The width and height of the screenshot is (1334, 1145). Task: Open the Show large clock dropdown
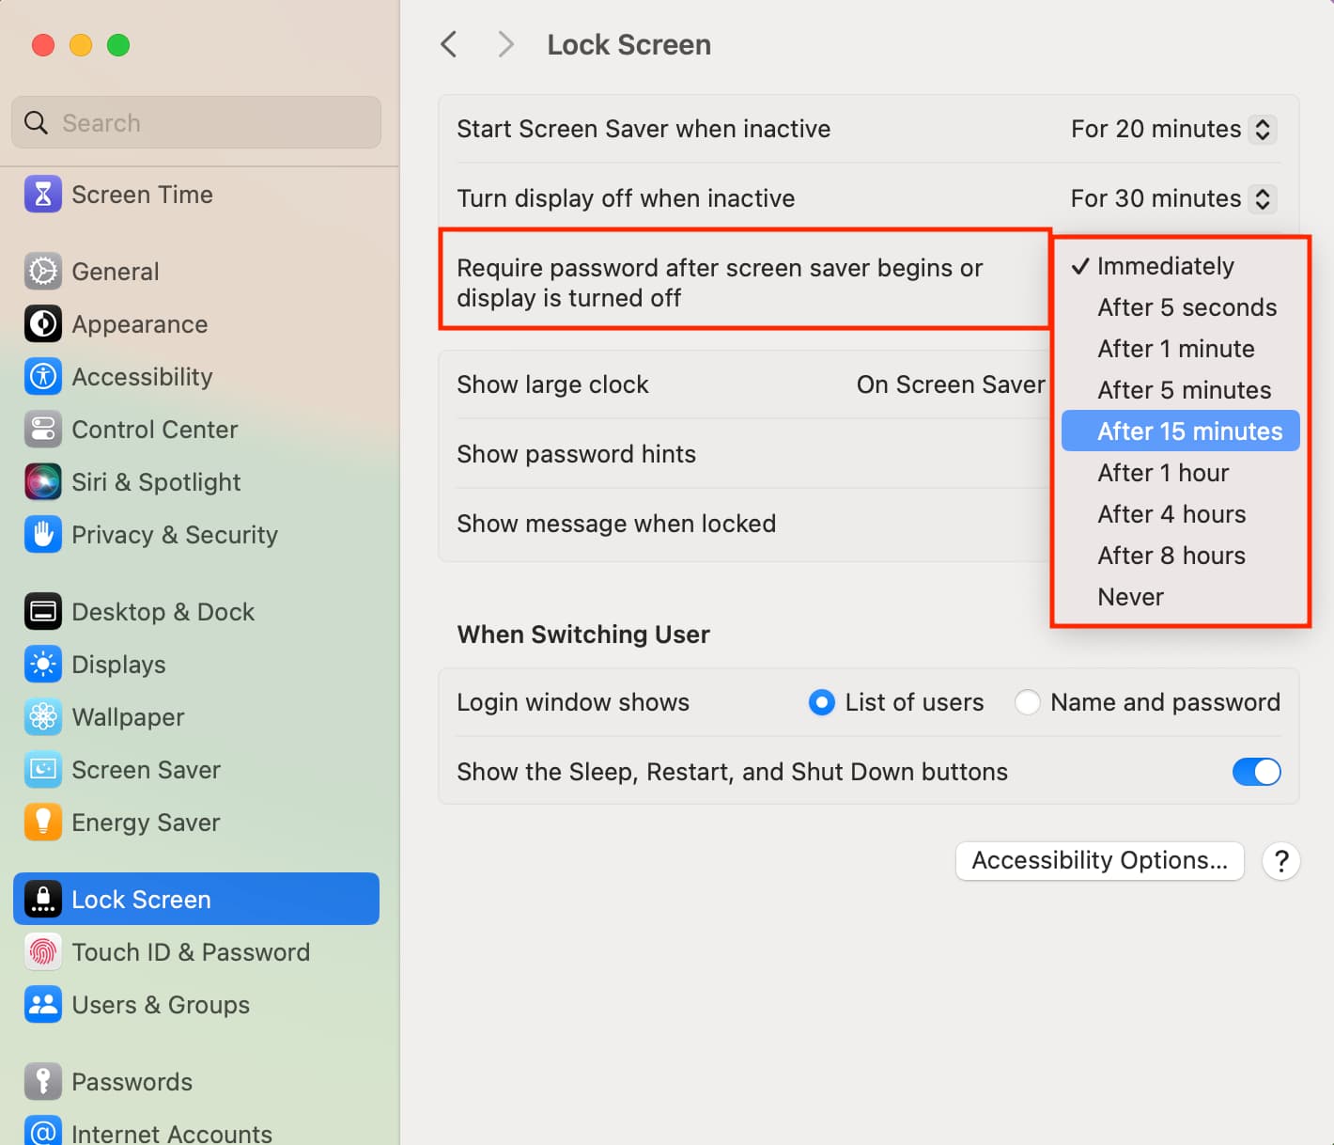coord(950,384)
